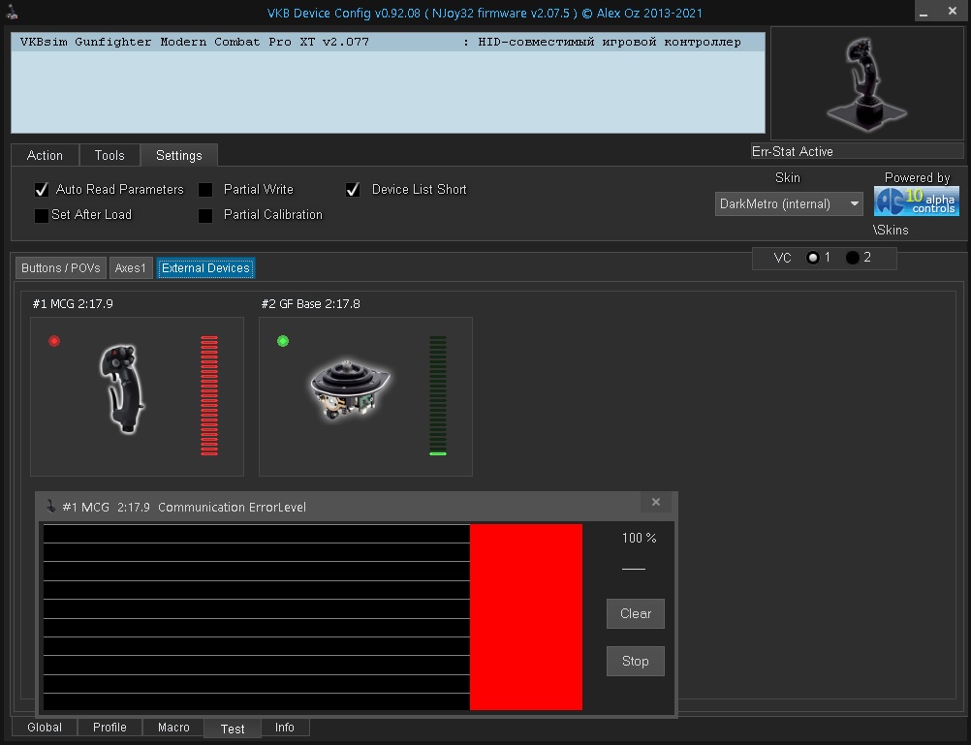Enable Set After Load checkbox
This screenshot has width=971, height=745.
pos(42,215)
